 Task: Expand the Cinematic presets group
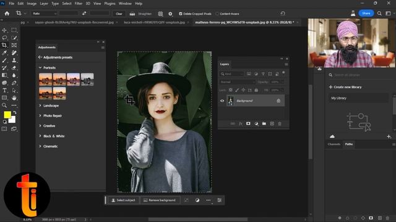click(40, 146)
